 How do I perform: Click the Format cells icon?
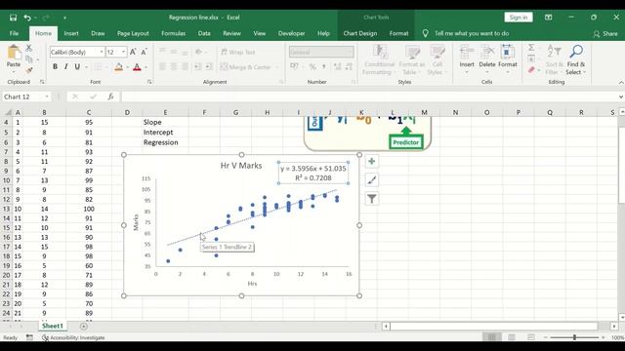(x=507, y=52)
